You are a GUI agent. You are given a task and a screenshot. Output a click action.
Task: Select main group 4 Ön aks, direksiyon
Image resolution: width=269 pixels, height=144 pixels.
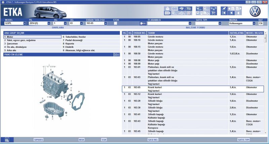pyautogui.click(x=32, y=47)
